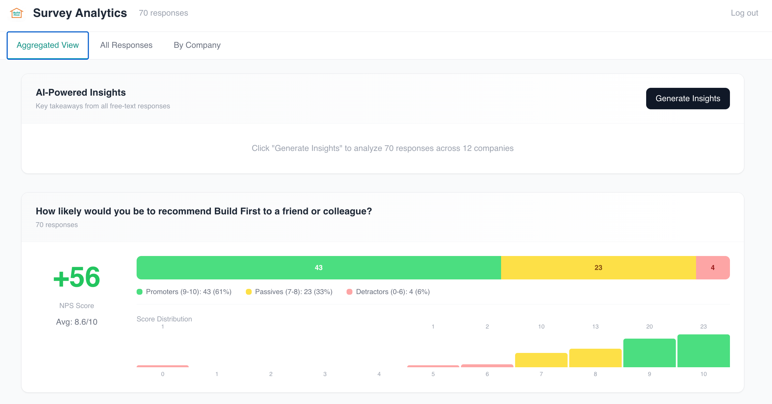Click the score 10 distribution bar
Screen dimensions: 772x404
tap(704, 351)
